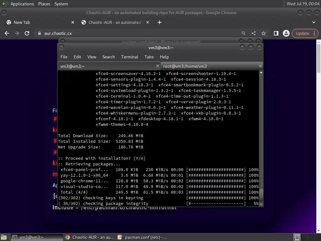Open the Applications menu in top panel
Viewport: 321px width, 241px height.
[22, 4]
